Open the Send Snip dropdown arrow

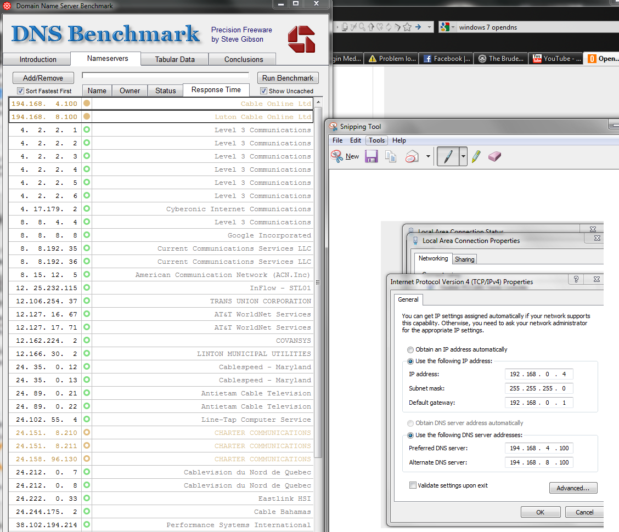point(428,156)
